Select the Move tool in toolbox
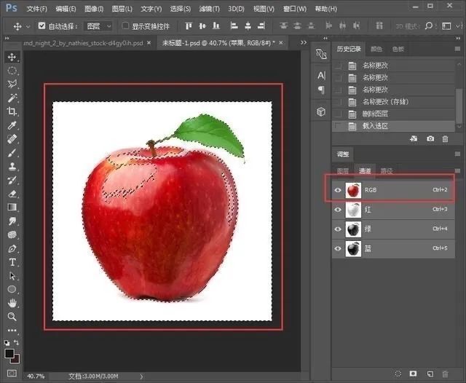 coord(12,57)
